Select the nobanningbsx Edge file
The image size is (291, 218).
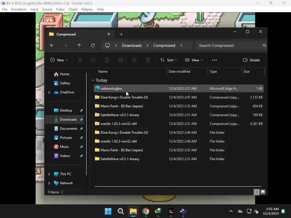[x=178, y=89]
